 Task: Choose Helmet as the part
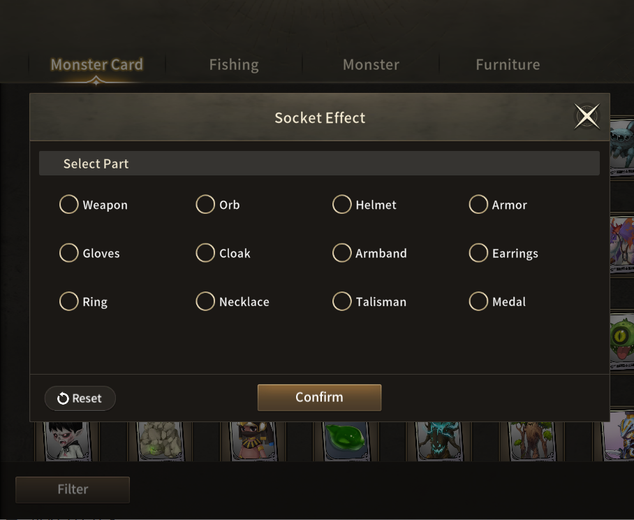pos(342,205)
